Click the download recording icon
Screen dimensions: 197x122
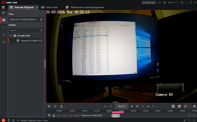point(61,106)
